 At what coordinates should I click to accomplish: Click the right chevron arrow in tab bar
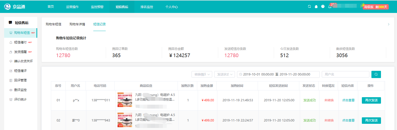[388, 24]
